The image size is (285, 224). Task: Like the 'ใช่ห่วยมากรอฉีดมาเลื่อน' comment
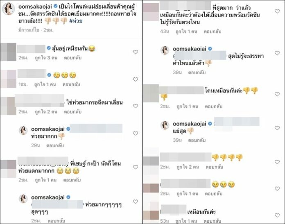click(x=136, y=106)
